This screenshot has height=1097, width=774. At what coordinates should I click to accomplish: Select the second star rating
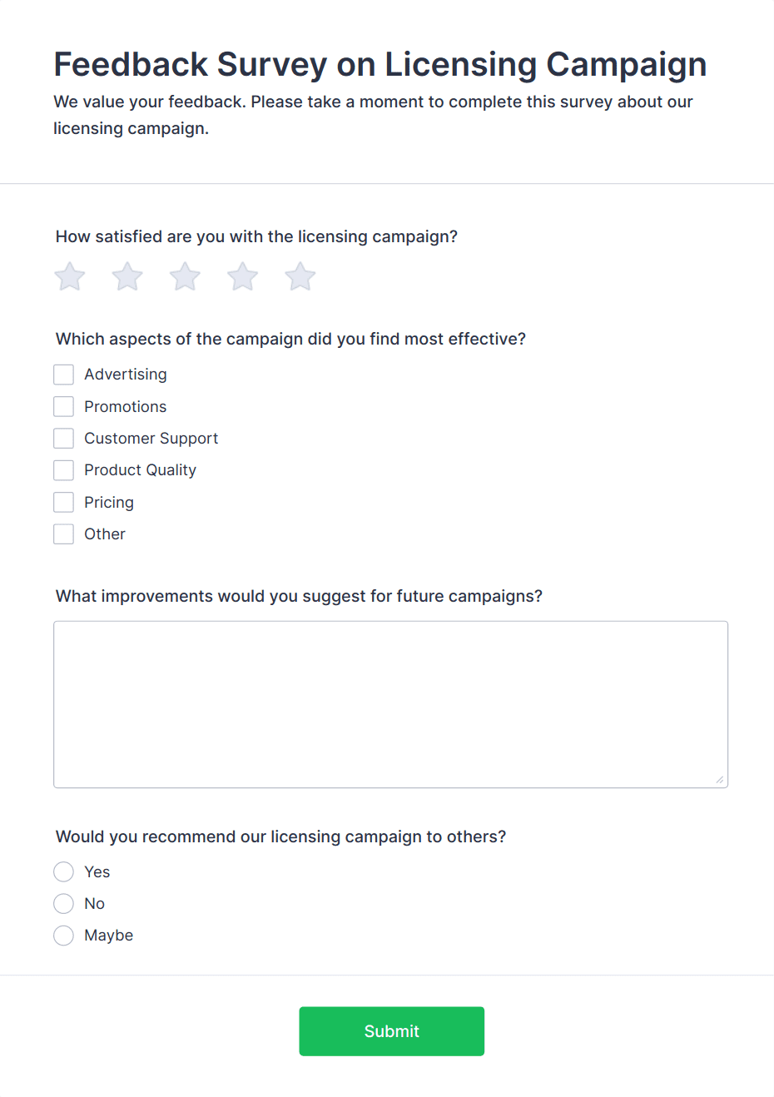[x=127, y=277]
